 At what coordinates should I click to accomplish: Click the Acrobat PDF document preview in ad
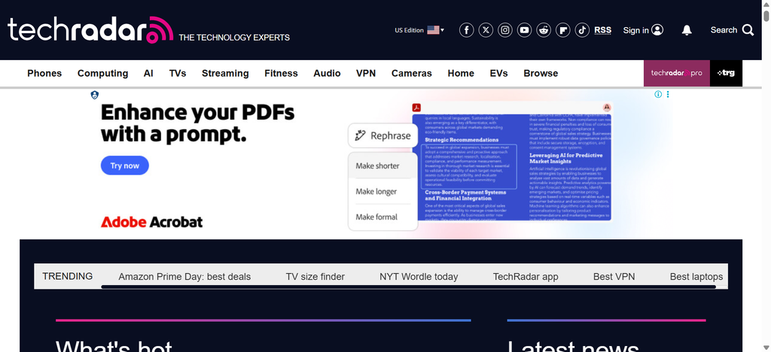tap(512, 162)
